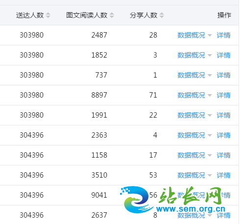Click the 送达人数 column header text
242x224 pixels.
click(x=30, y=15)
